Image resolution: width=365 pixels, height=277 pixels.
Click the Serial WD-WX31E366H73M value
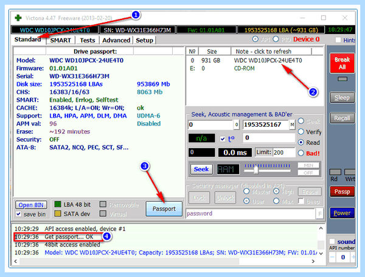click(x=79, y=76)
